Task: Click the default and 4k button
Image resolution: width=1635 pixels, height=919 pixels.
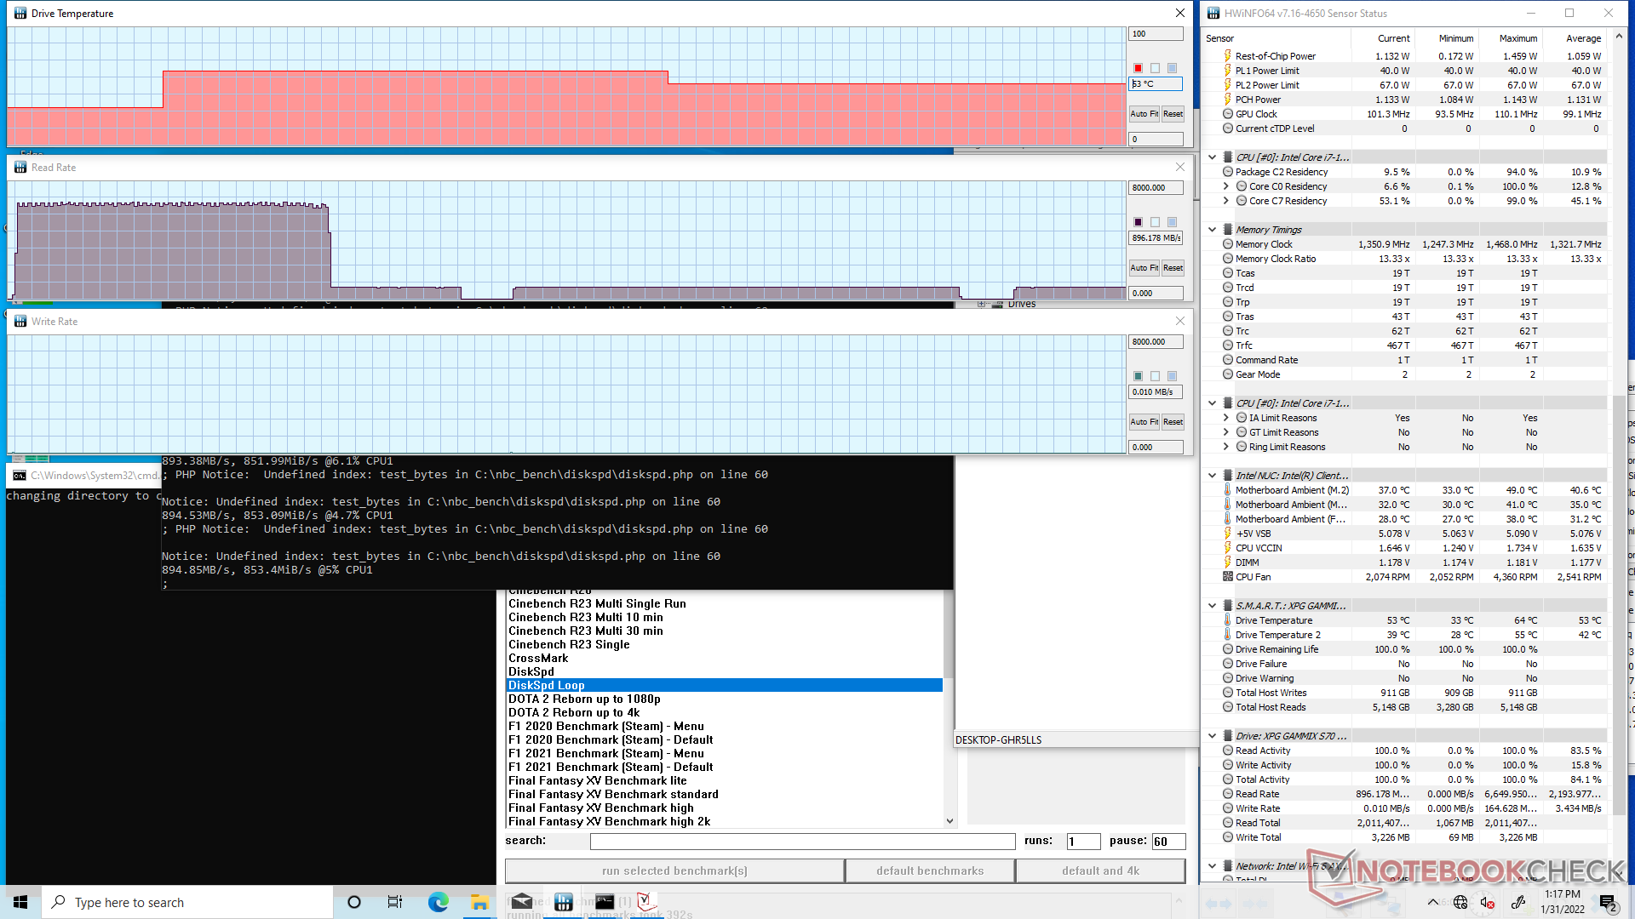Action: coord(1100,870)
